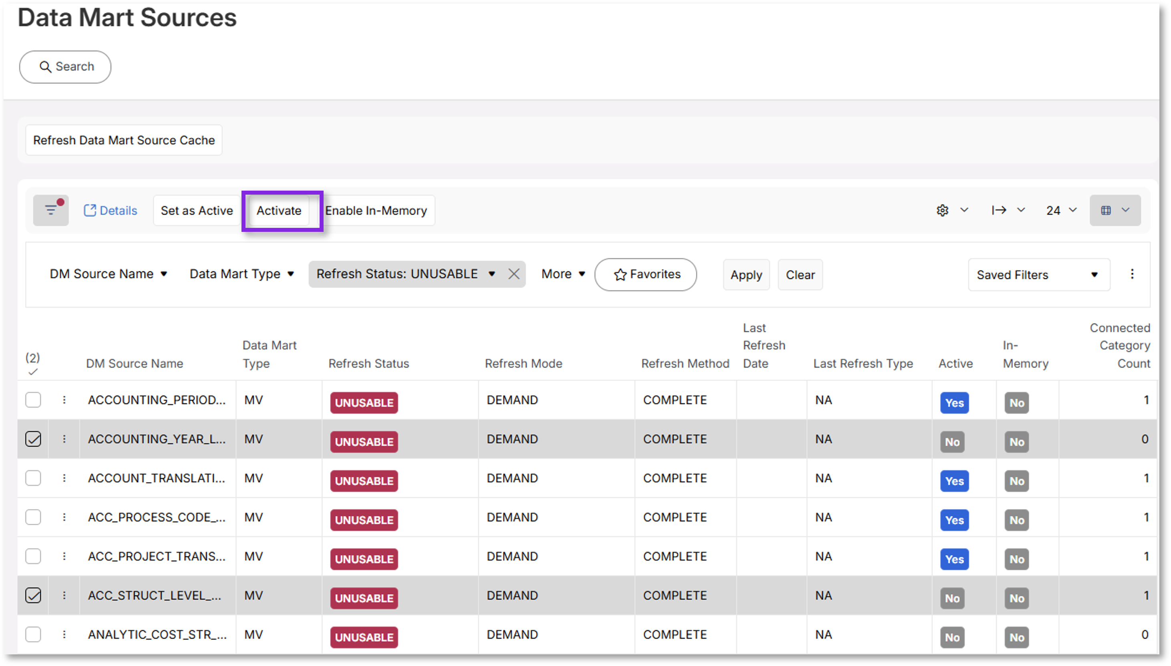Sort by Last Refresh Type column header
Viewport: 1171px width, 666px height.
point(863,364)
